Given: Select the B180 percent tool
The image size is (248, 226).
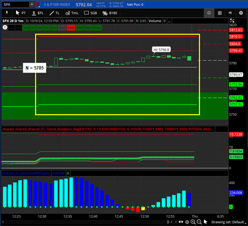Looking at the screenshot, I should click(x=110, y=13).
